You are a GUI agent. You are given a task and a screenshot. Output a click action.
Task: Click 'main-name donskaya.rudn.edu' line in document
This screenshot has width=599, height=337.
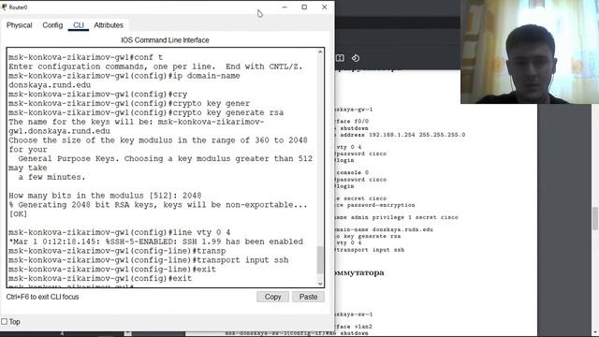tap(385, 229)
